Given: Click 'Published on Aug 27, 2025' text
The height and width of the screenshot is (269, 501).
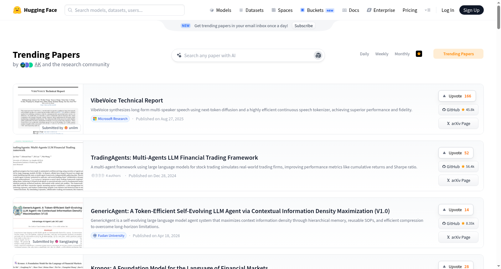Looking at the screenshot, I should [160, 119].
